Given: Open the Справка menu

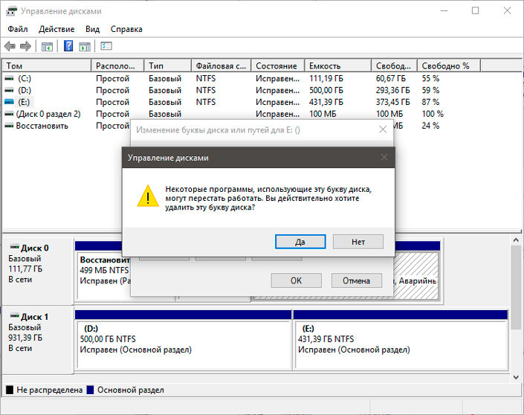Looking at the screenshot, I should coord(126,29).
